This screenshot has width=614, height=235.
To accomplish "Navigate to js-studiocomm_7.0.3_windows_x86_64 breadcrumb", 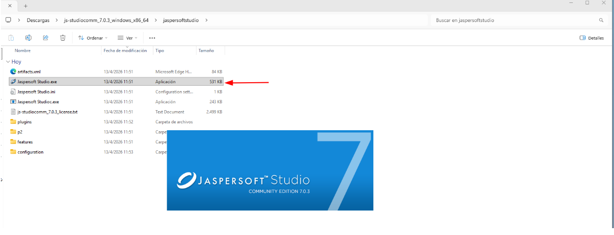I will (106, 20).
